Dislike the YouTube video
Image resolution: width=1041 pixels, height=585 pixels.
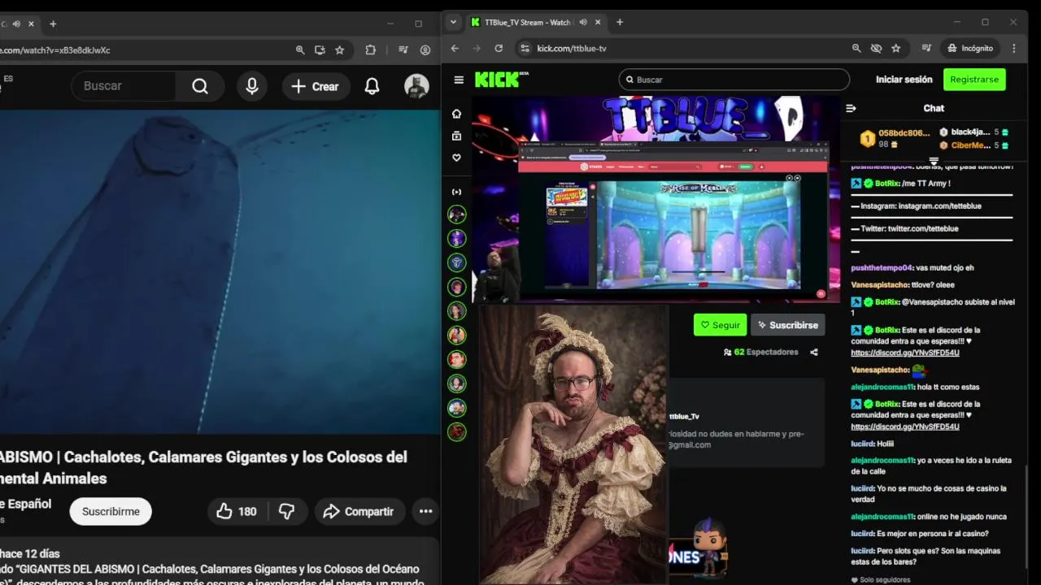286,511
